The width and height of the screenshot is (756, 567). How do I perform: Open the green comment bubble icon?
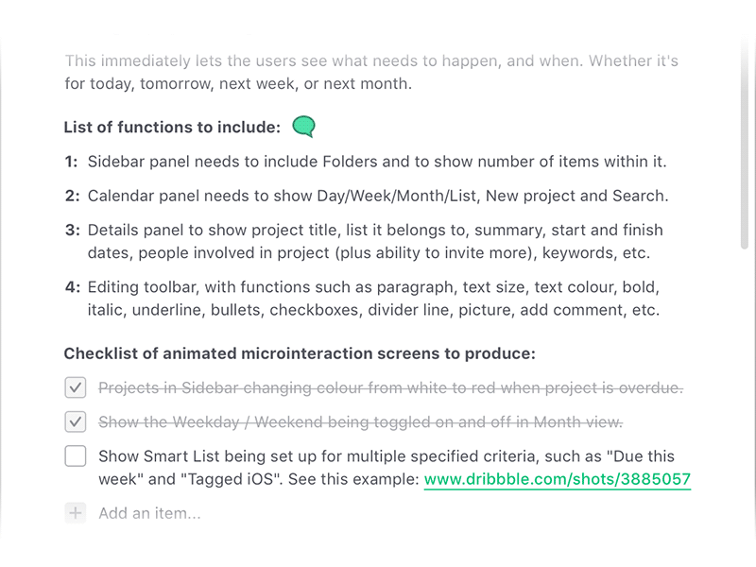coord(304,127)
